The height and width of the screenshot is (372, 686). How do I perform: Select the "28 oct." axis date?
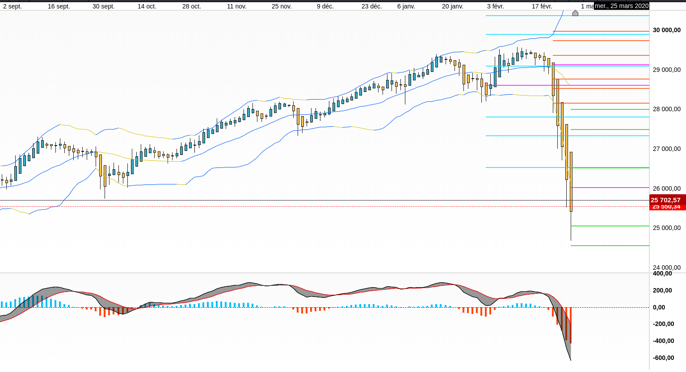tap(192, 6)
